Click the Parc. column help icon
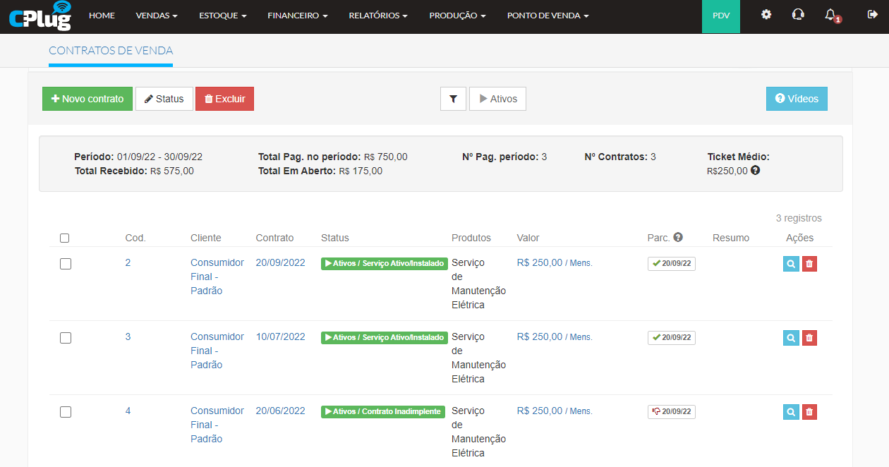889x467 pixels. point(678,238)
